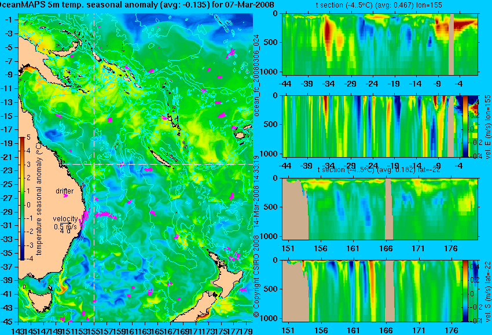The width and height of the screenshot is (492, 335).
Task: Click the '176' tick under the lat=-22 temperature section
Action: click(x=451, y=248)
